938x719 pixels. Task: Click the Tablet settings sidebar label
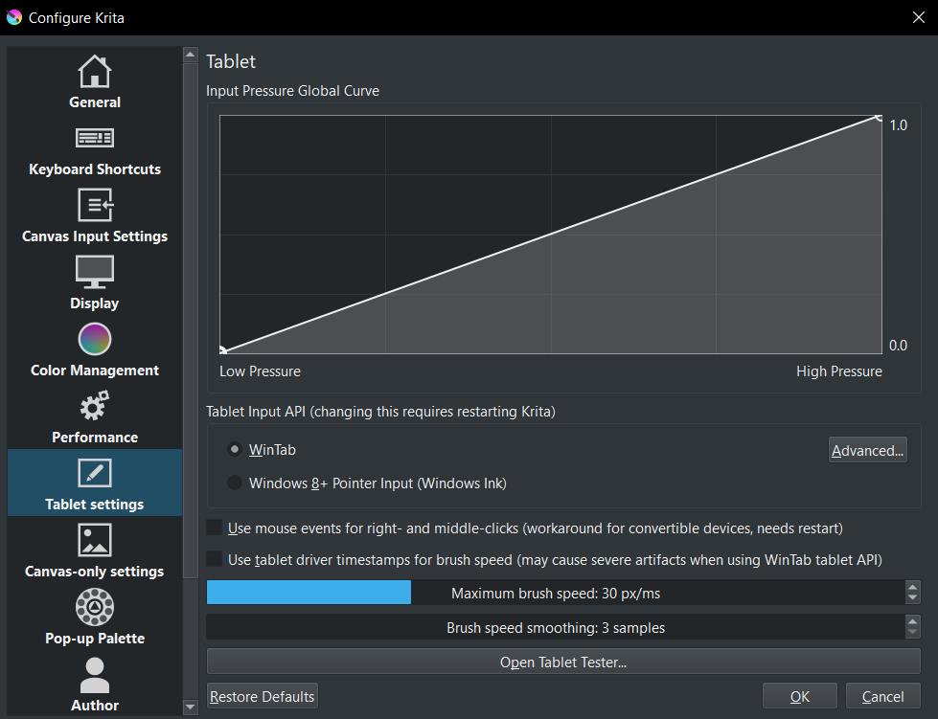pyautogui.click(x=94, y=505)
